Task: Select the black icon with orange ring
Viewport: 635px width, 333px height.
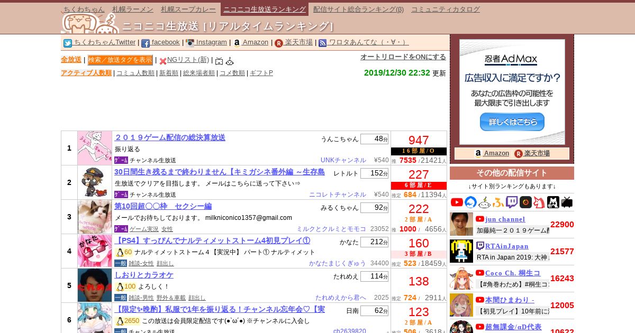Action: 525,202
